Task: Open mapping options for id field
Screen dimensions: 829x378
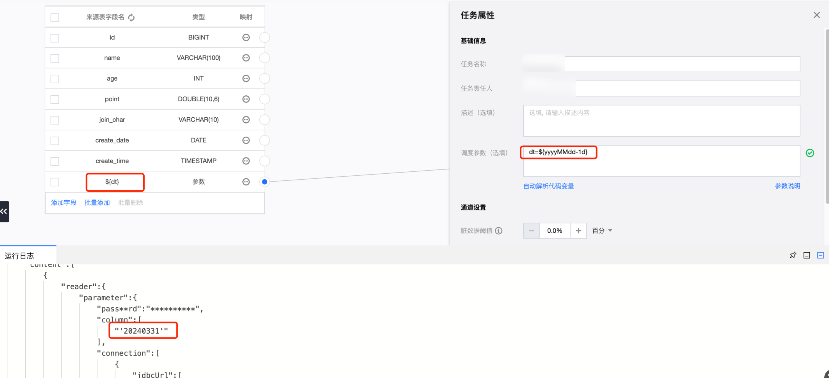Action: click(x=246, y=37)
